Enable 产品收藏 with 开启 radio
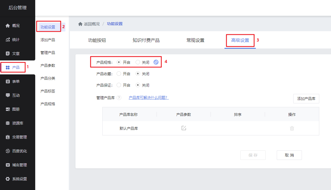The image size is (331, 190). (x=119, y=74)
